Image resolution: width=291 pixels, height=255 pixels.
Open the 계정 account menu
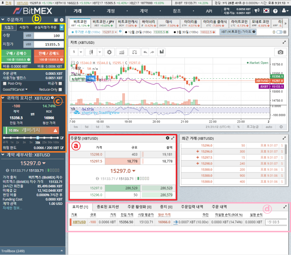[110, 11]
